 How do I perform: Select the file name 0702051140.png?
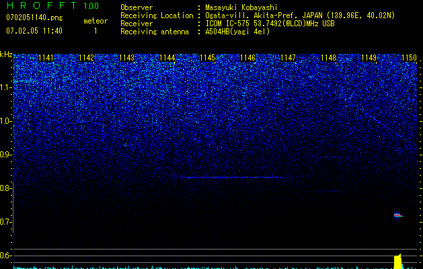[x=34, y=17]
